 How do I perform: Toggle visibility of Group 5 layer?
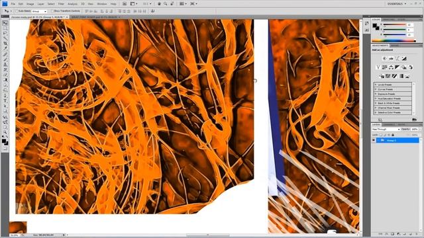point(374,140)
